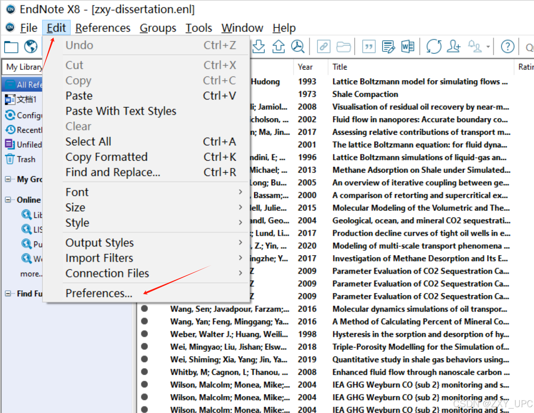Select the Recently Added group
The image size is (534, 413).
(x=24, y=130)
